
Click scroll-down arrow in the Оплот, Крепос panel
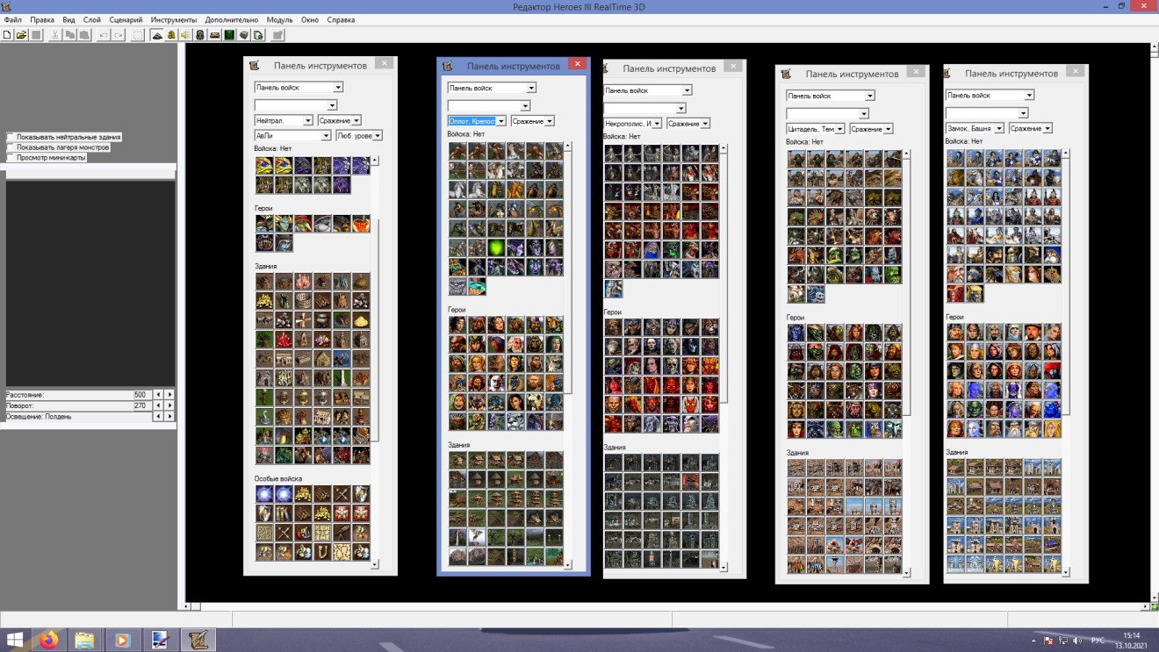click(x=567, y=564)
